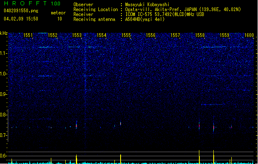258x164 pixels.
Task: Click the 0.7 kHz frequency label
Action: 4,135
